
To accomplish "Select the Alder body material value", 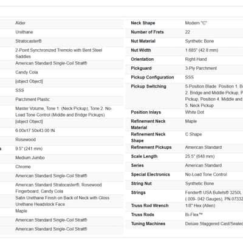I will click(21, 23).
